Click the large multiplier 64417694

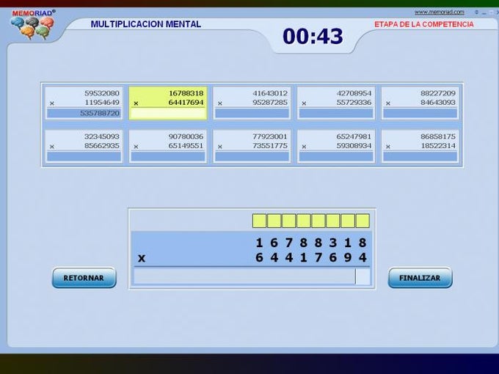[311, 257]
